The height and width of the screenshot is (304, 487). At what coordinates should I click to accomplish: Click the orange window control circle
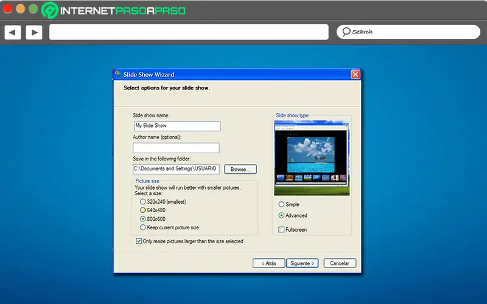coord(21,9)
